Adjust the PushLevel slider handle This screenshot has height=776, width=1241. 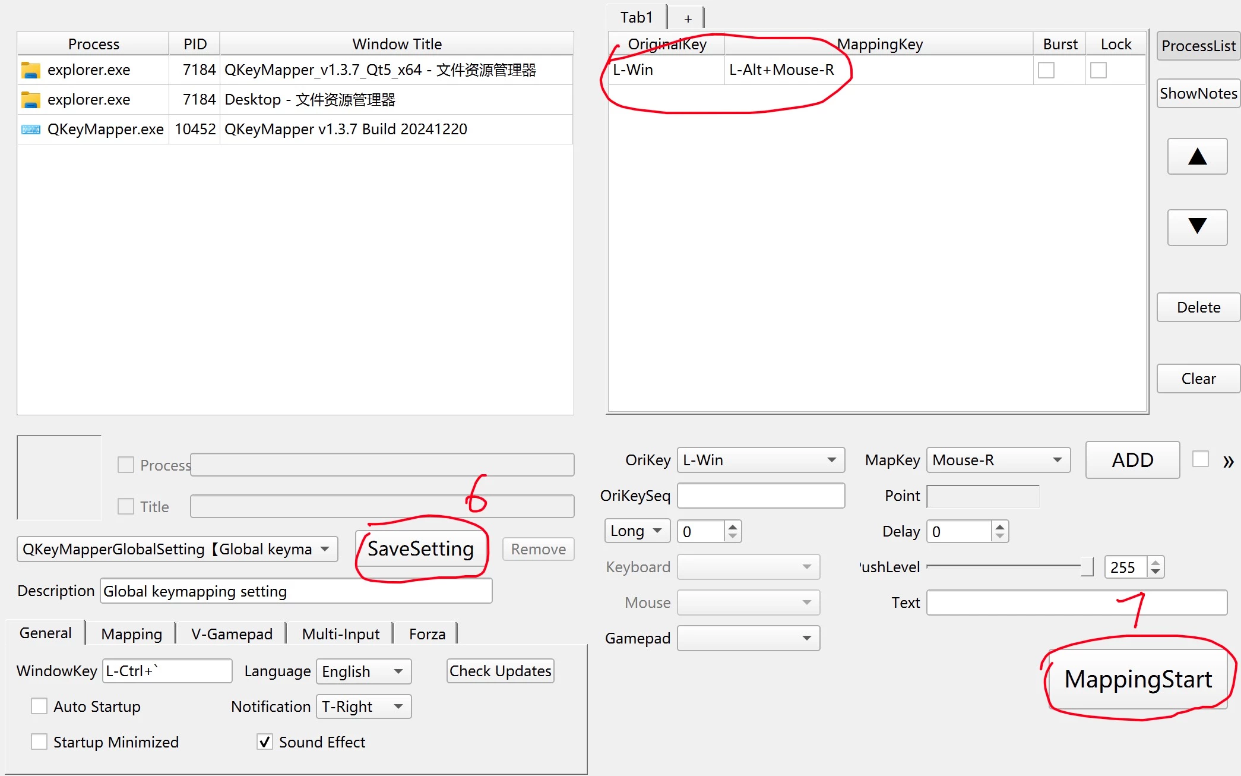pos(1087,567)
